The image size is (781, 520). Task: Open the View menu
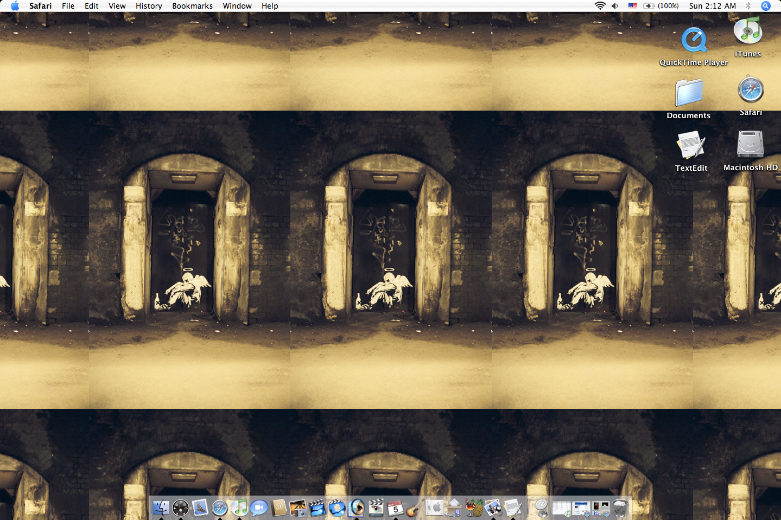coord(117,6)
